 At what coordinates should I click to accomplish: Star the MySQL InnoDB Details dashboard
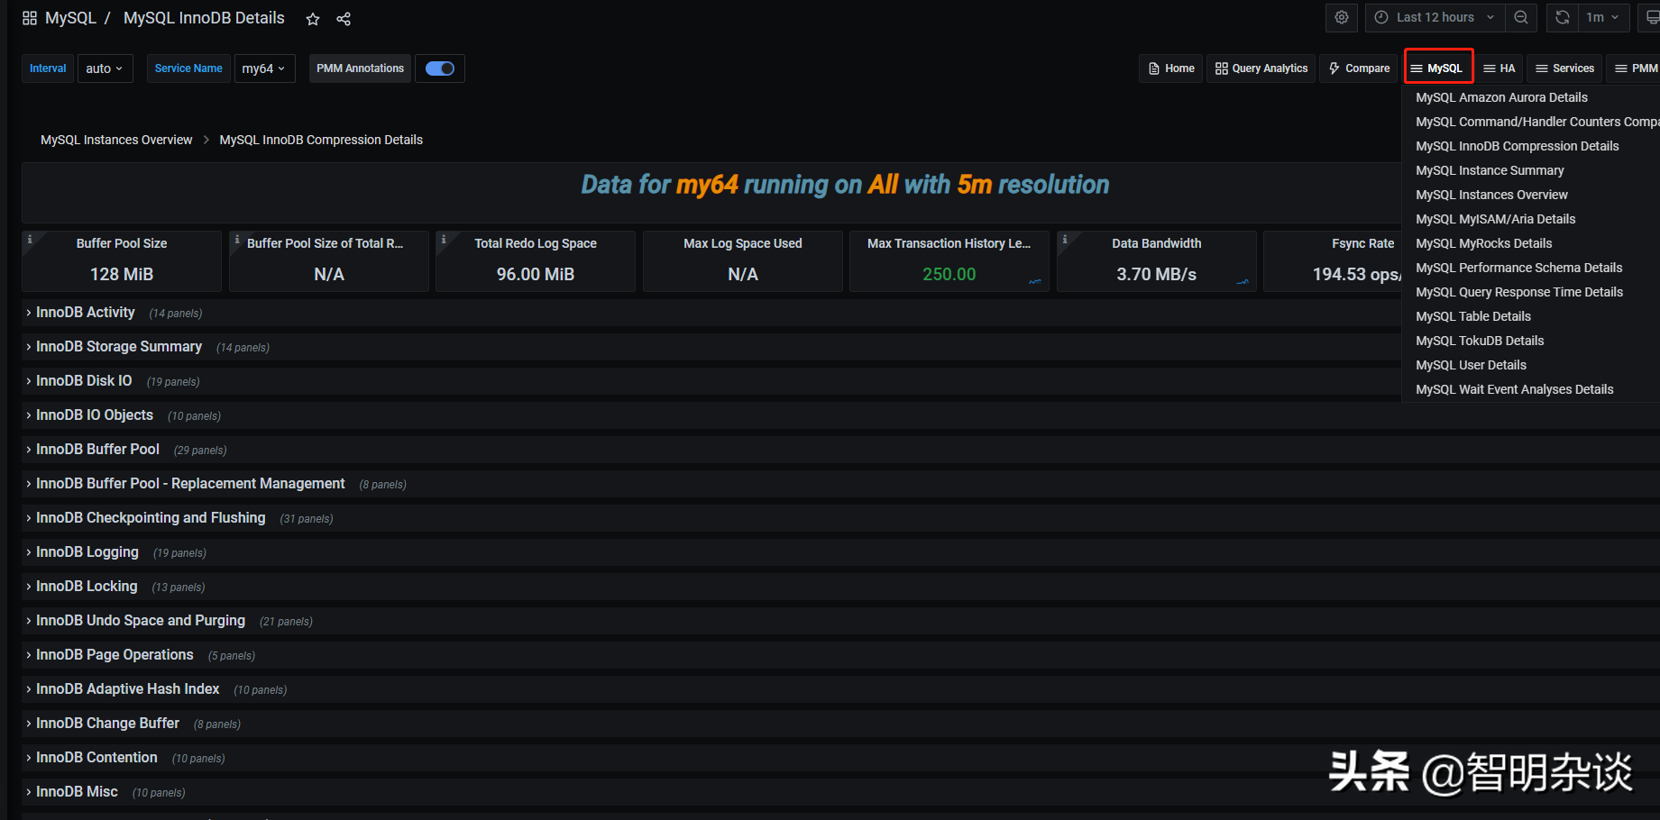[313, 19]
